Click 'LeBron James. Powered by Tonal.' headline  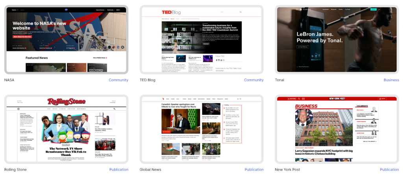(x=320, y=37)
